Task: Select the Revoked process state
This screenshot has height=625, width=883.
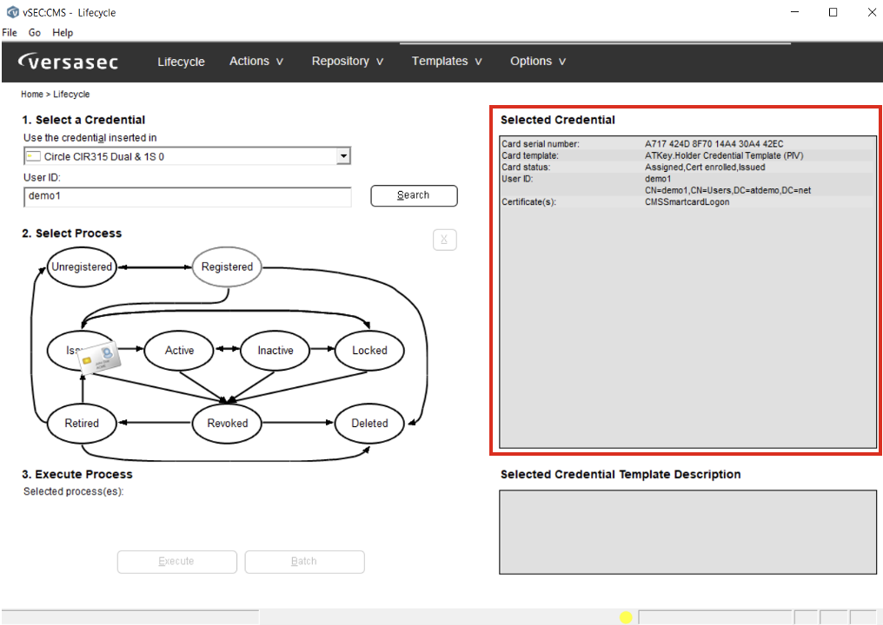Action: click(227, 423)
